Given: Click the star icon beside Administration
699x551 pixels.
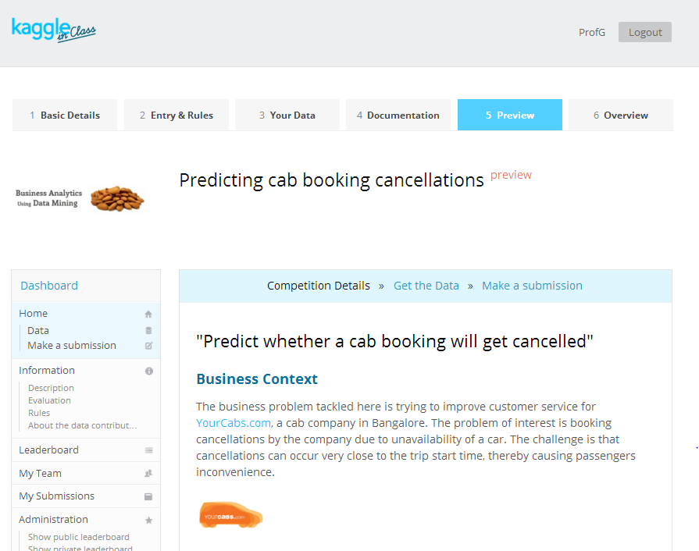Looking at the screenshot, I should (x=148, y=520).
